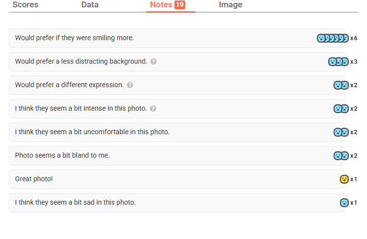Click the blue faces on distracting background note
The height and width of the screenshot is (239, 367).
339,62
